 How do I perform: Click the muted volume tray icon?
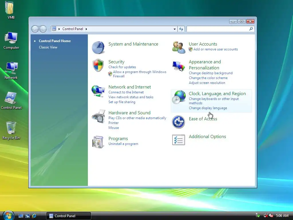point(271,215)
